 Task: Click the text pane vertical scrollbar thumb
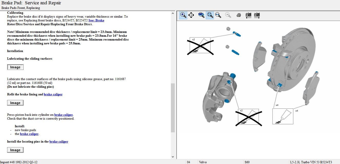[173, 108]
